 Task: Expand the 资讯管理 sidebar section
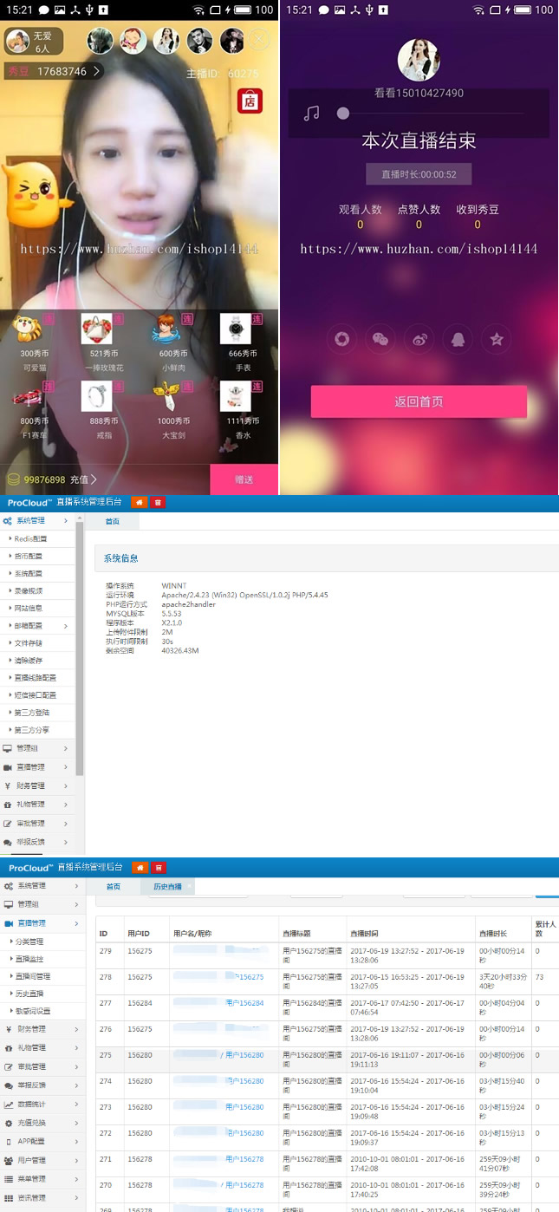point(41,1197)
